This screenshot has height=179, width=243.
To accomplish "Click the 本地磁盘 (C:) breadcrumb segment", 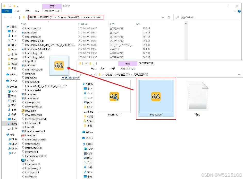I will (x=46, y=17).
